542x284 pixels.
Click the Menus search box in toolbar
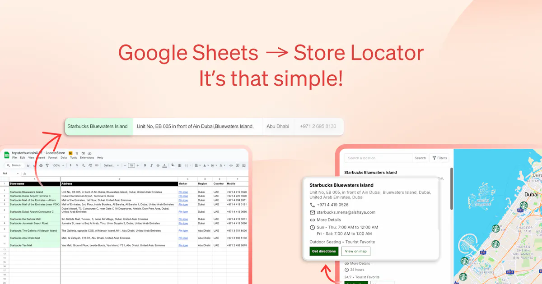point(14,165)
